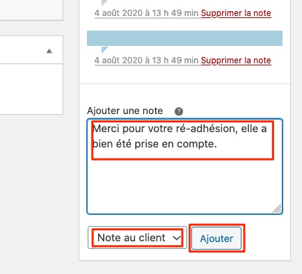Click the left panel white body area
The height and width of the screenshot is (274, 302).
coord(31,89)
